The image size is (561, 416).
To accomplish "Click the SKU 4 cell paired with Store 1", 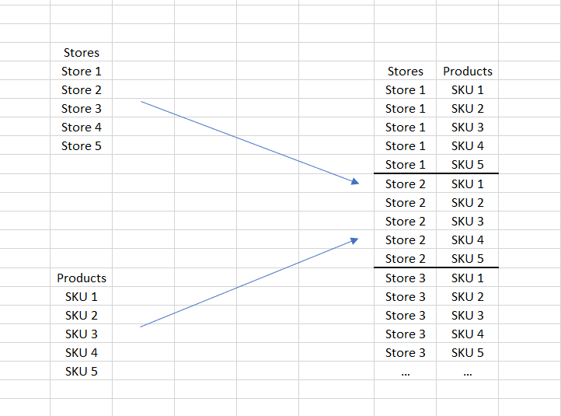I will pyautogui.click(x=468, y=145).
